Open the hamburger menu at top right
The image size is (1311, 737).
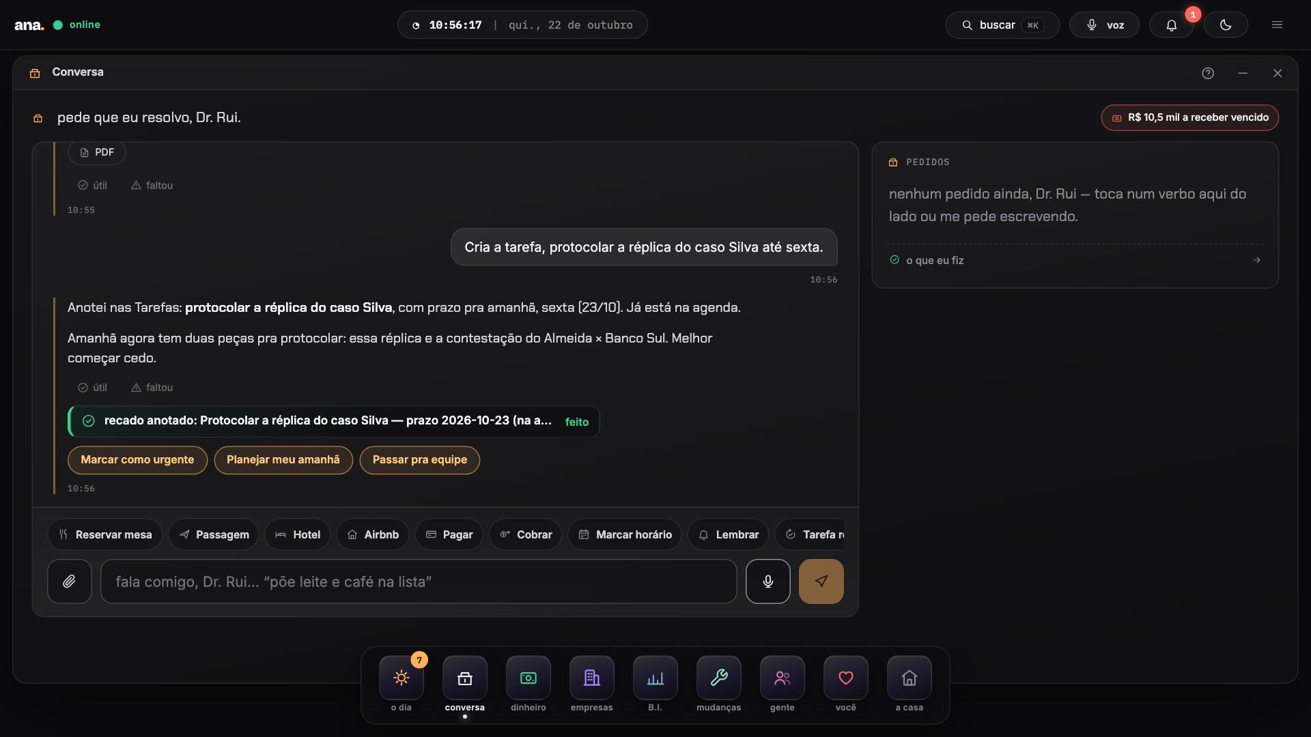tap(1277, 25)
